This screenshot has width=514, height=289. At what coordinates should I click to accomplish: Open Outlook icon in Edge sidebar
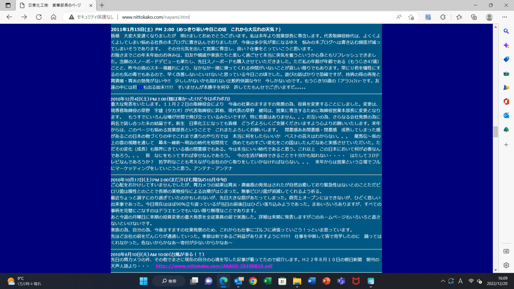click(506, 116)
